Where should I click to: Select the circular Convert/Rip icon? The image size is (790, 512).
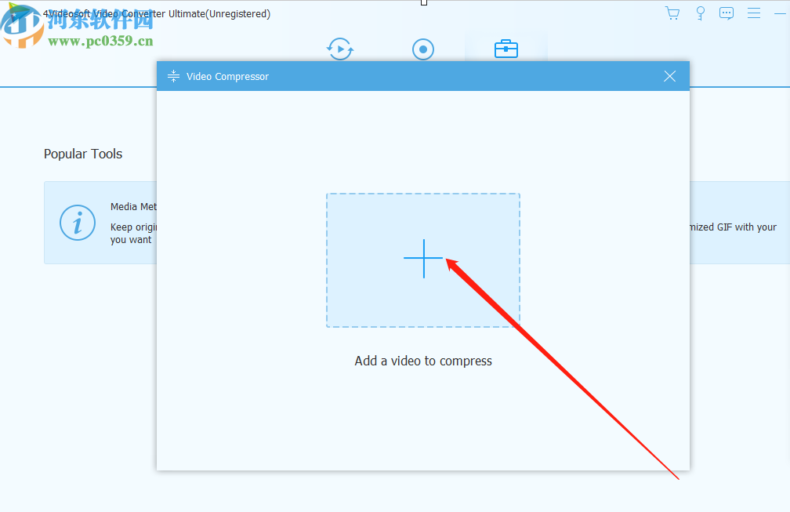point(339,49)
